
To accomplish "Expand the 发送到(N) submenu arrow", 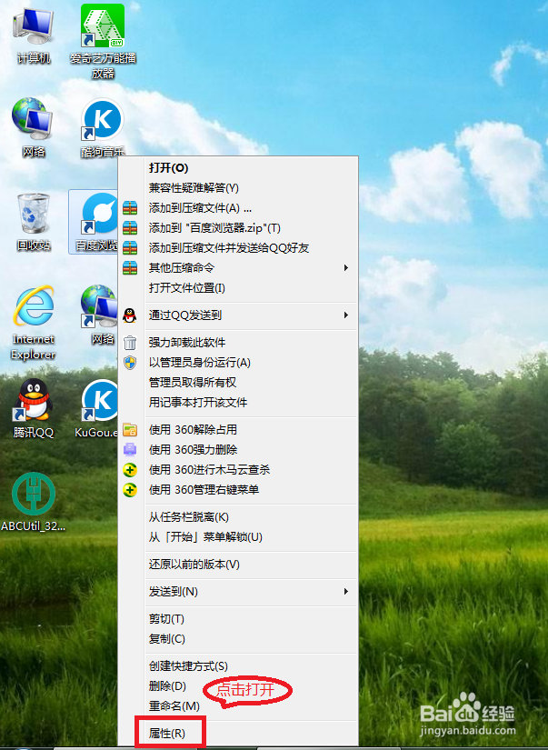I will [x=346, y=592].
